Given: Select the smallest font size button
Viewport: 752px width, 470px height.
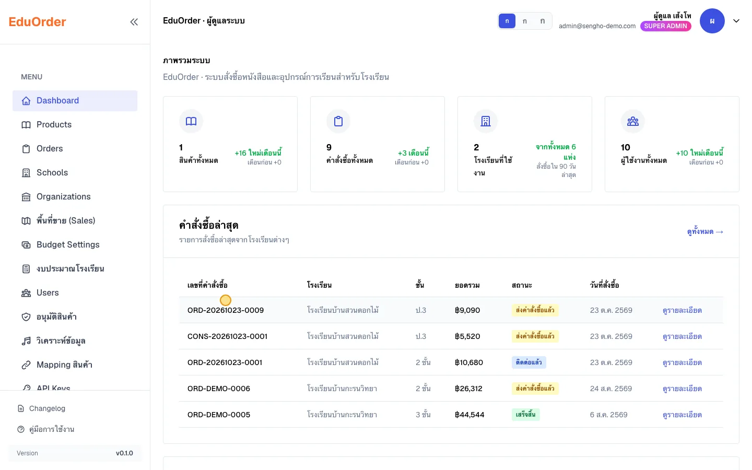Looking at the screenshot, I should coord(507,21).
